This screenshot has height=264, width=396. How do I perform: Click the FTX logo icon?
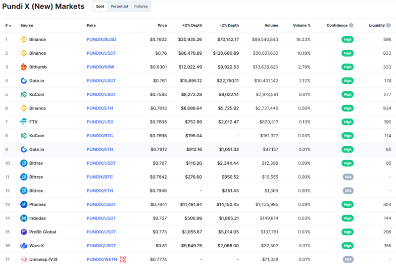24,122
